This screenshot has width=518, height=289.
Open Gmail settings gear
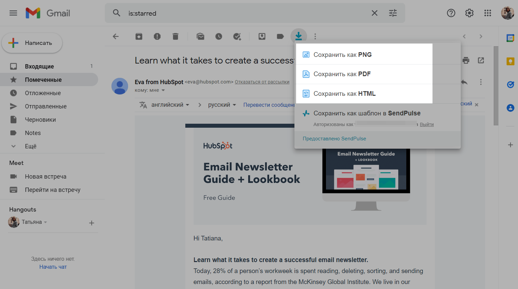click(x=469, y=13)
